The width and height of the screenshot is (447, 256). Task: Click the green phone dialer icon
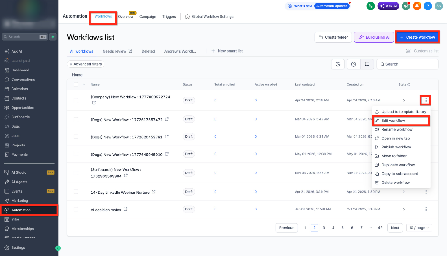click(371, 6)
